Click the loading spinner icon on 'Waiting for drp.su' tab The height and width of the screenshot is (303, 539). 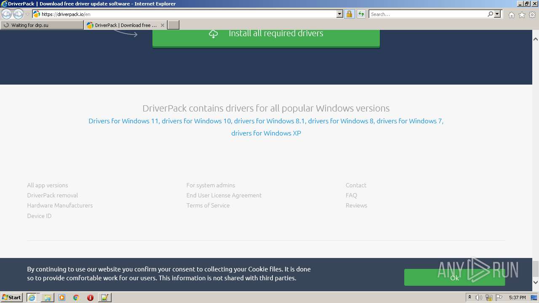6,25
